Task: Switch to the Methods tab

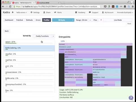Action: click(x=29, y=20)
